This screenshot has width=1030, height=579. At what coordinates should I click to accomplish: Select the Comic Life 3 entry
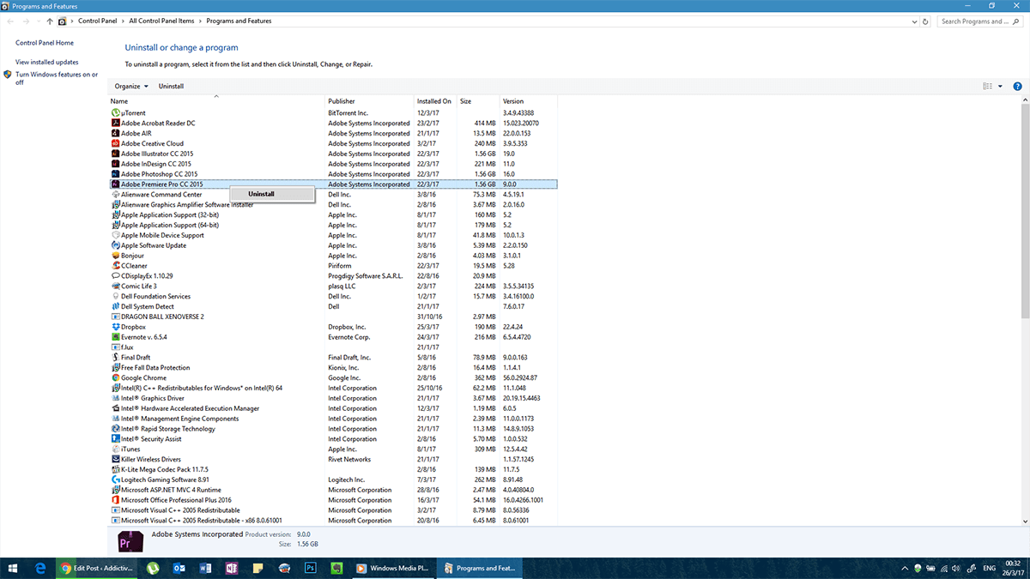click(x=334, y=286)
